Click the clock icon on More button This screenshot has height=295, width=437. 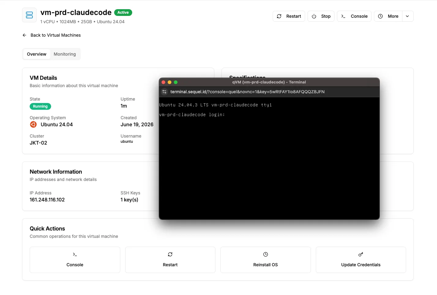[x=380, y=16]
